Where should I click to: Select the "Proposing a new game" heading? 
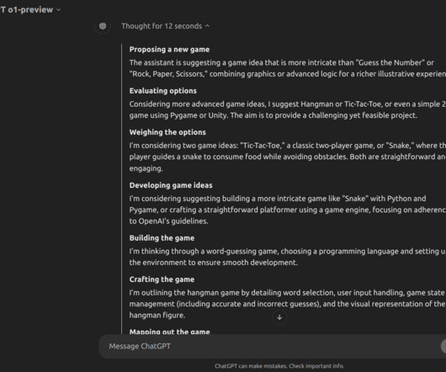(169, 50)
